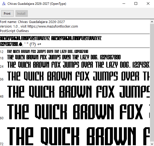Image resolution: width=154 pixels, height=146 pixels.
Task: Click the vertical scrollbar track
Action: 152,83
